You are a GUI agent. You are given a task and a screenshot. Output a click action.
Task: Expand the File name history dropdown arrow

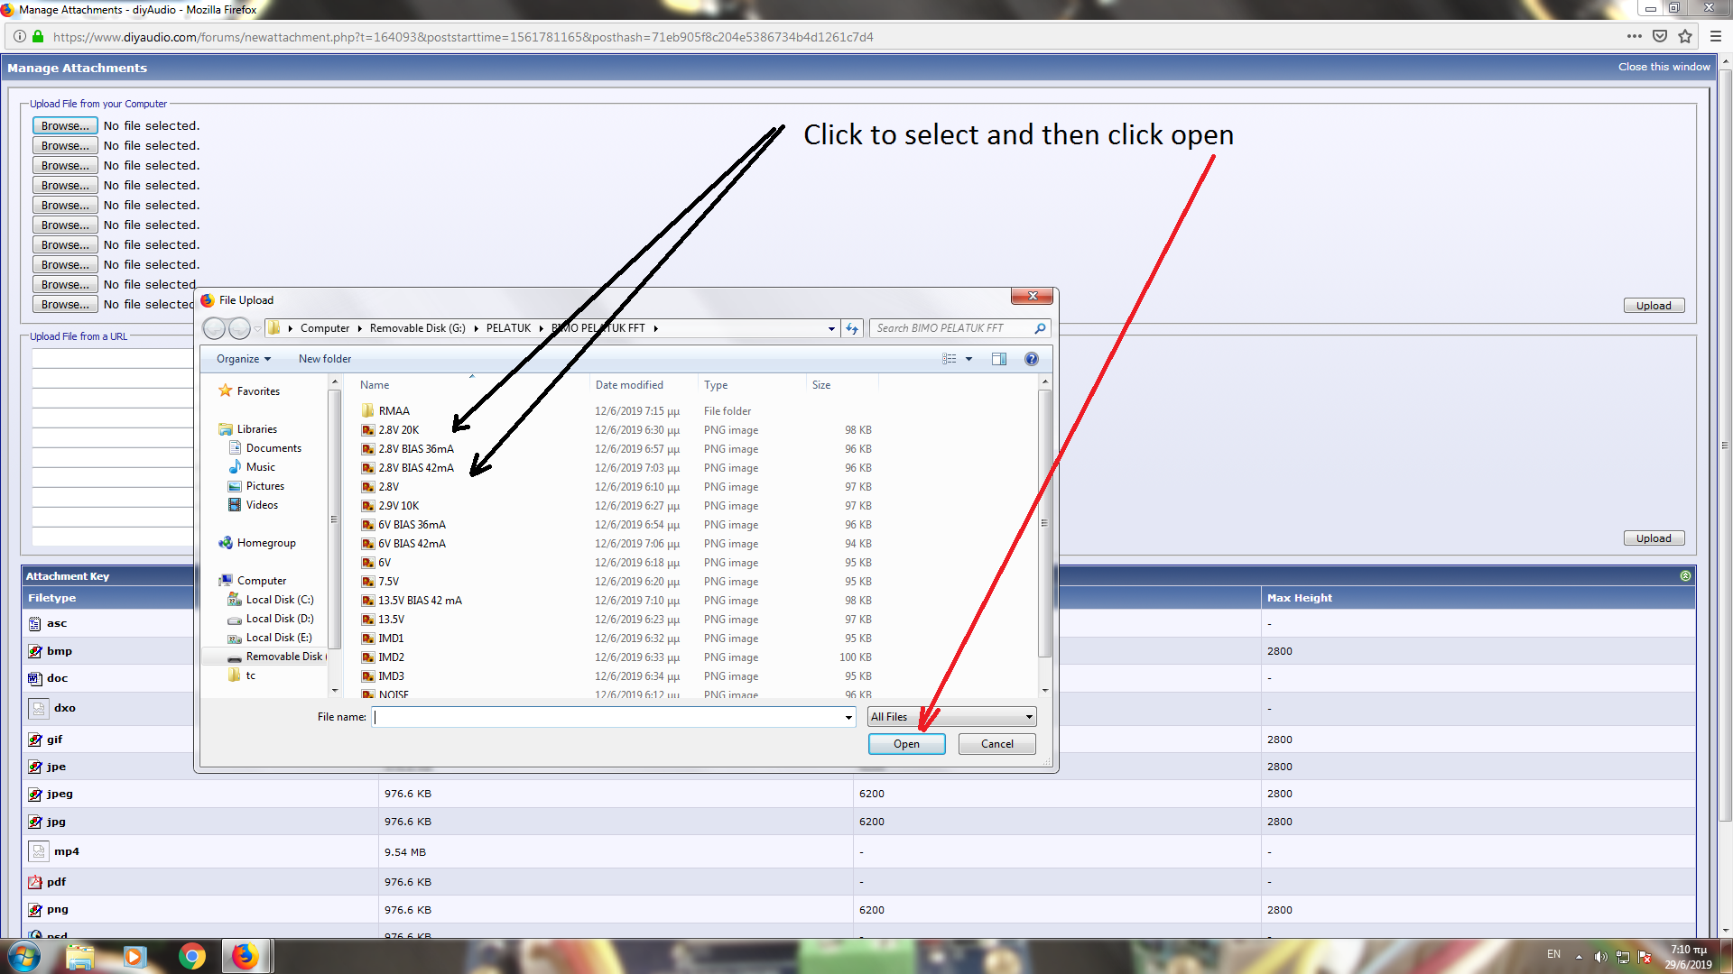848,717
